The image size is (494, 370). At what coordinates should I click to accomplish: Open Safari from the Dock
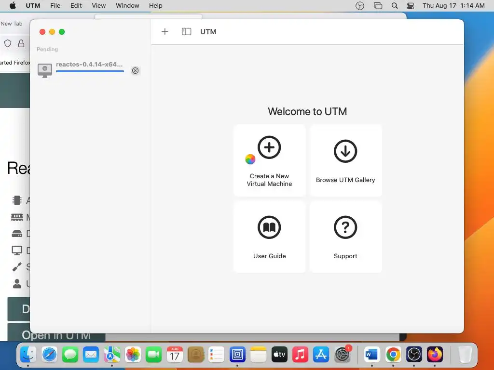50,355
